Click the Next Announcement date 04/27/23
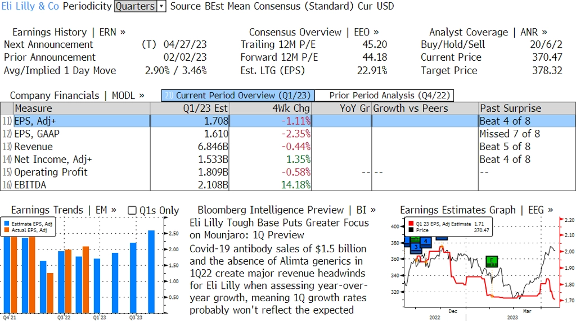Viewport: 576px width, 322px height. click(x=185, y=44)
